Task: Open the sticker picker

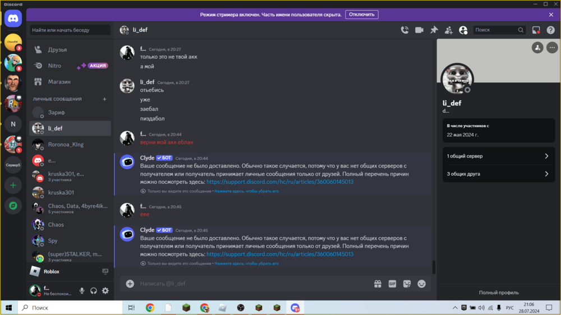Action: [407, 284]
